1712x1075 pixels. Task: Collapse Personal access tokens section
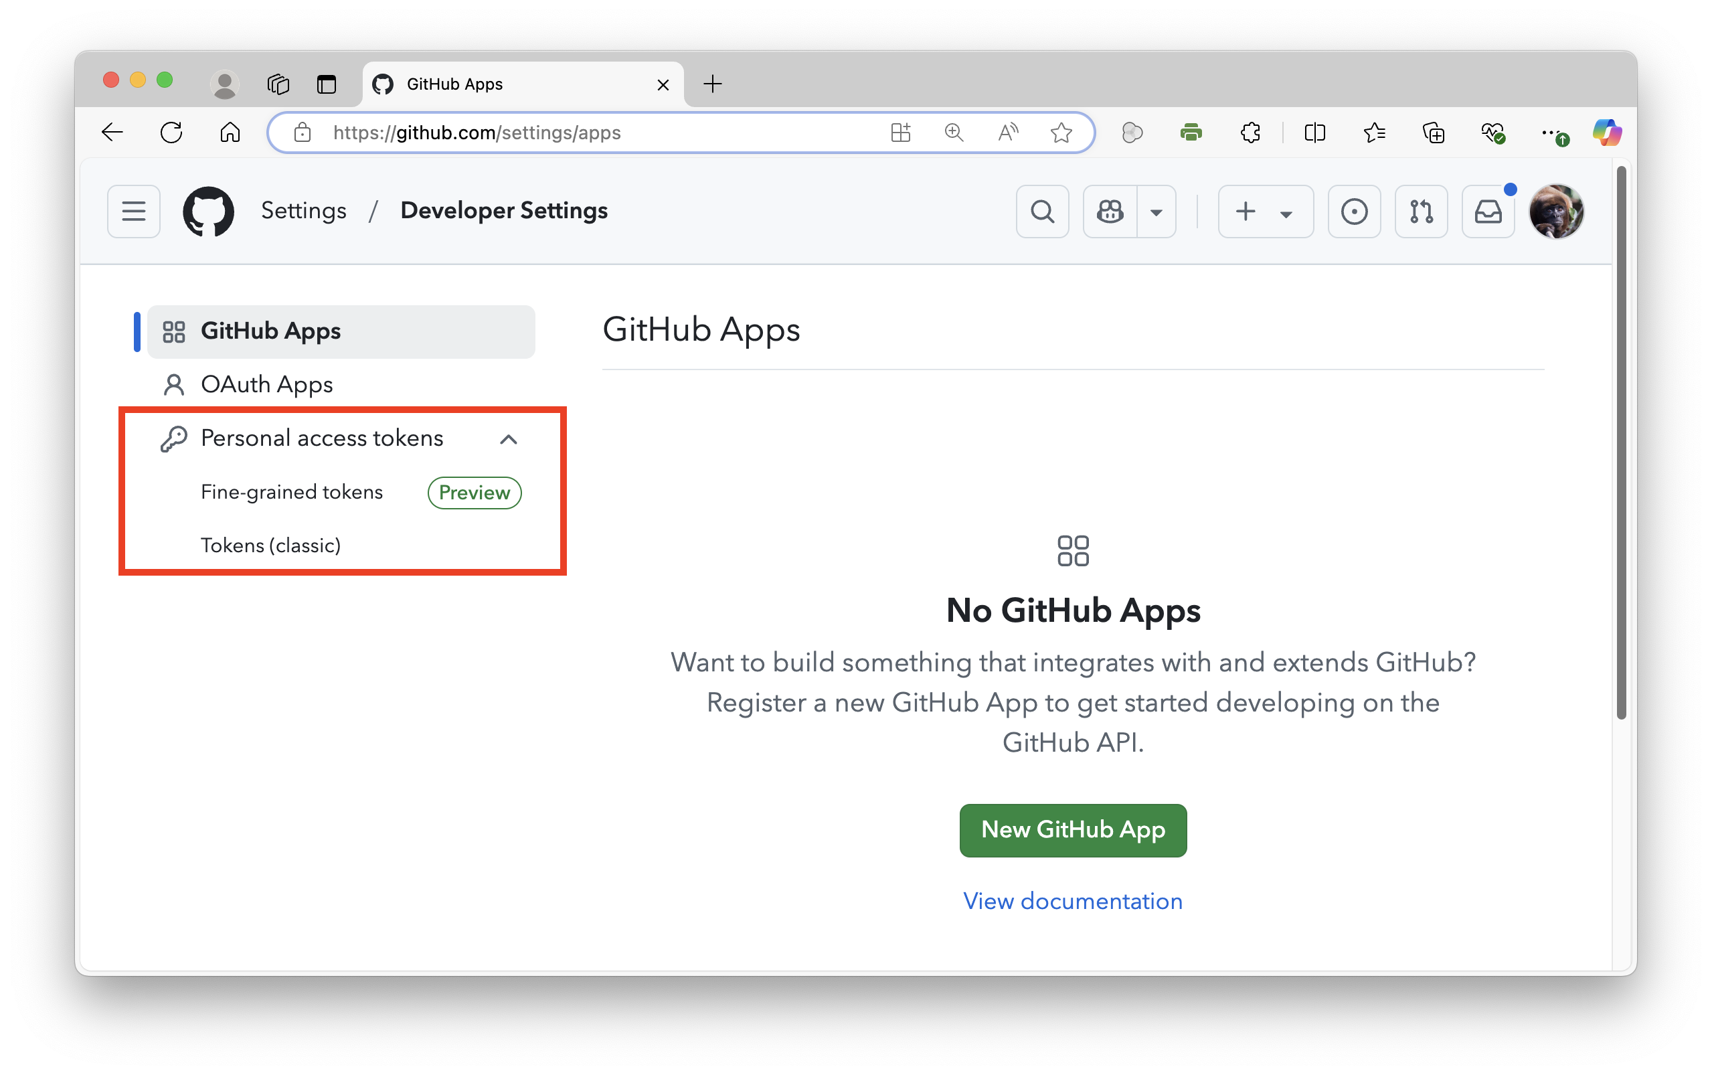tap(508, 439)
